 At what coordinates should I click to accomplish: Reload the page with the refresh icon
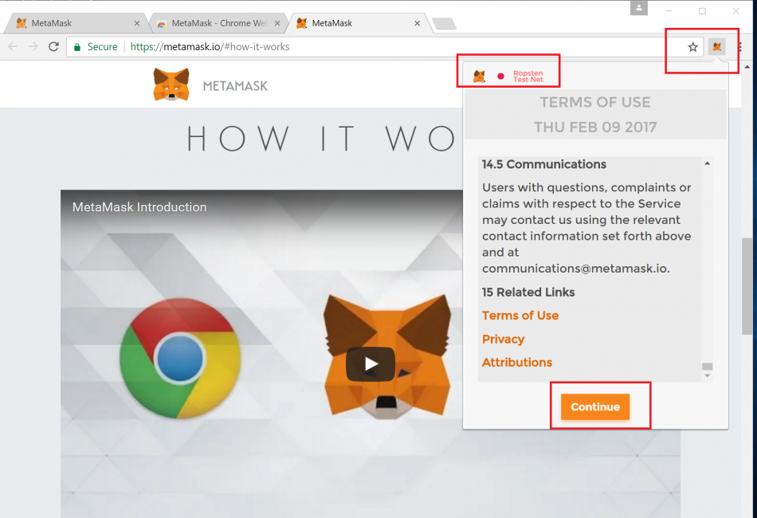click(53, 47)
